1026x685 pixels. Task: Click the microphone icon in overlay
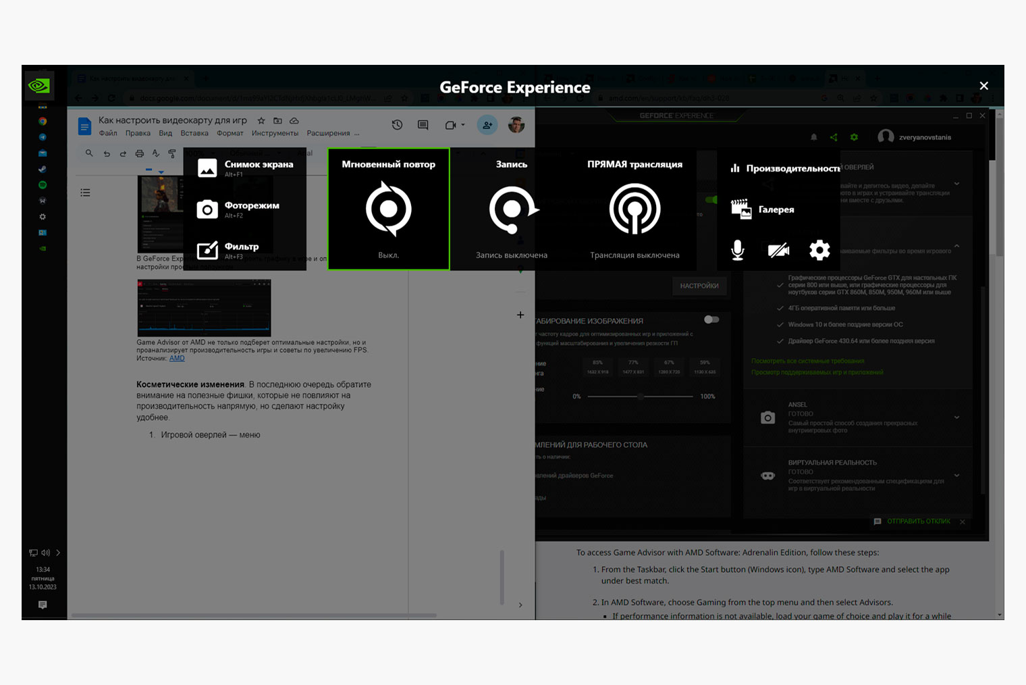(x=738, y=251)
